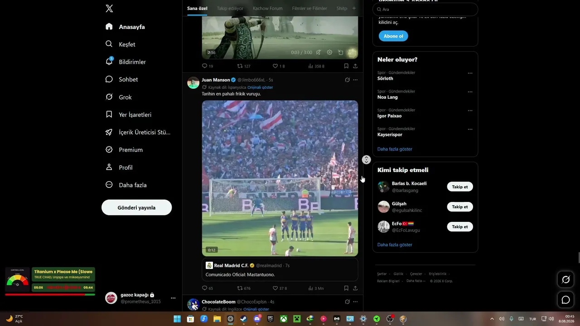The width and height of the screenshot is (580, 326).
Task: Open the quoted Real Madrid C.F. post
Action: [280, 270]
